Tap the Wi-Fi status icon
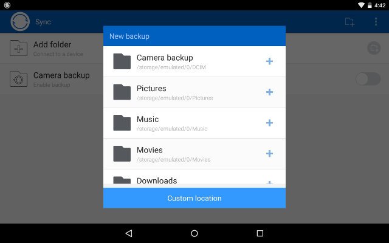389x243 pixels. coord(361,5)
